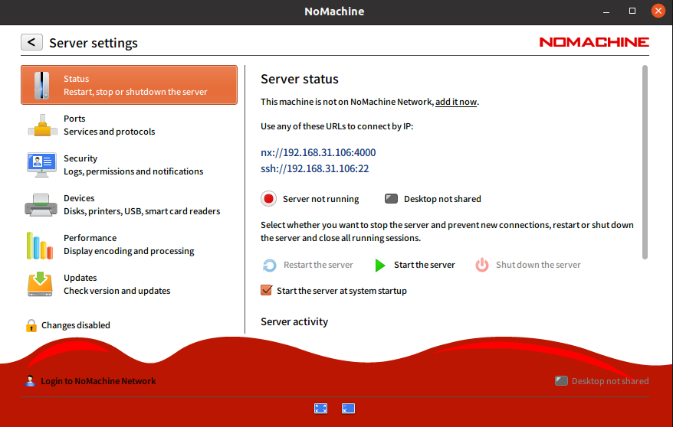Go back using the arrow button
Image resolution: width=673 pixels, height=427 pixels.
pos(31,42)
